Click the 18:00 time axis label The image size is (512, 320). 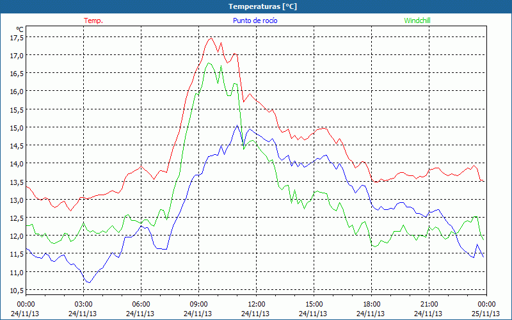pos(371,305)
